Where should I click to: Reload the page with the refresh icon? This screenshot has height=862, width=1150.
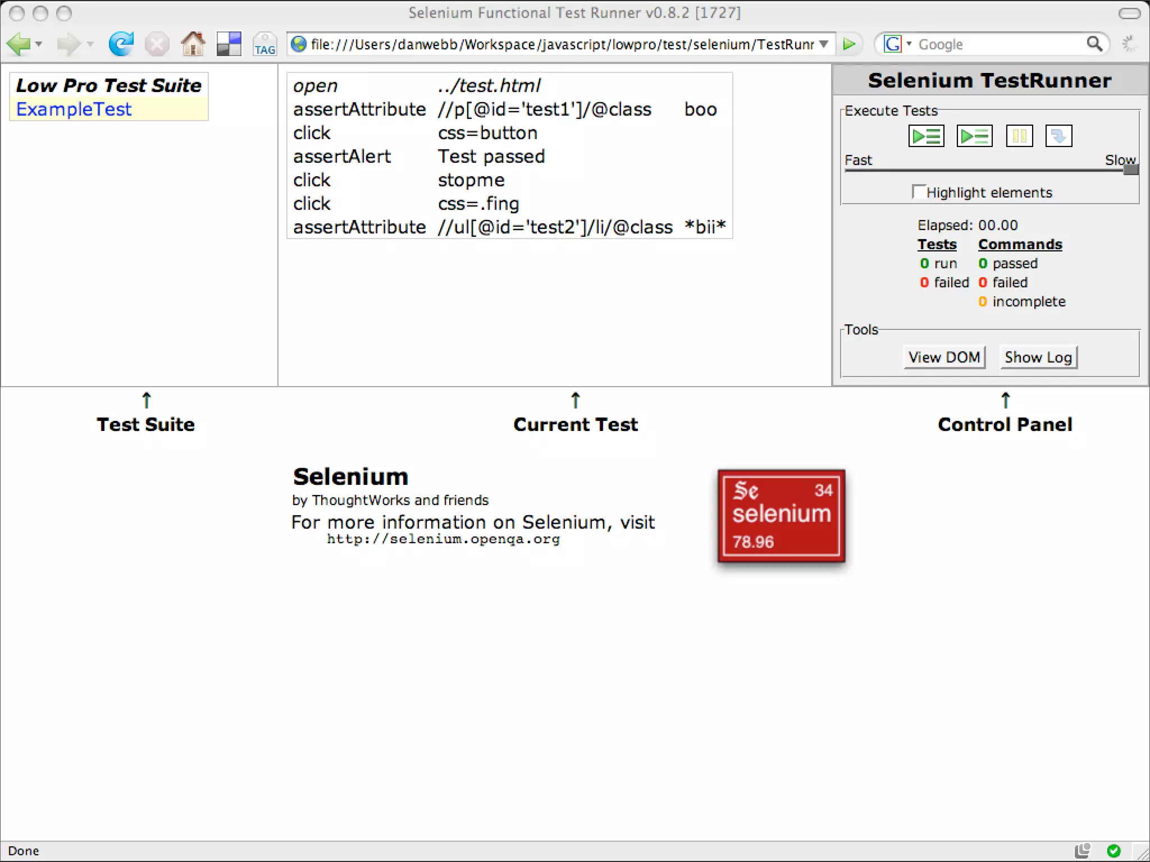(121, 44)
